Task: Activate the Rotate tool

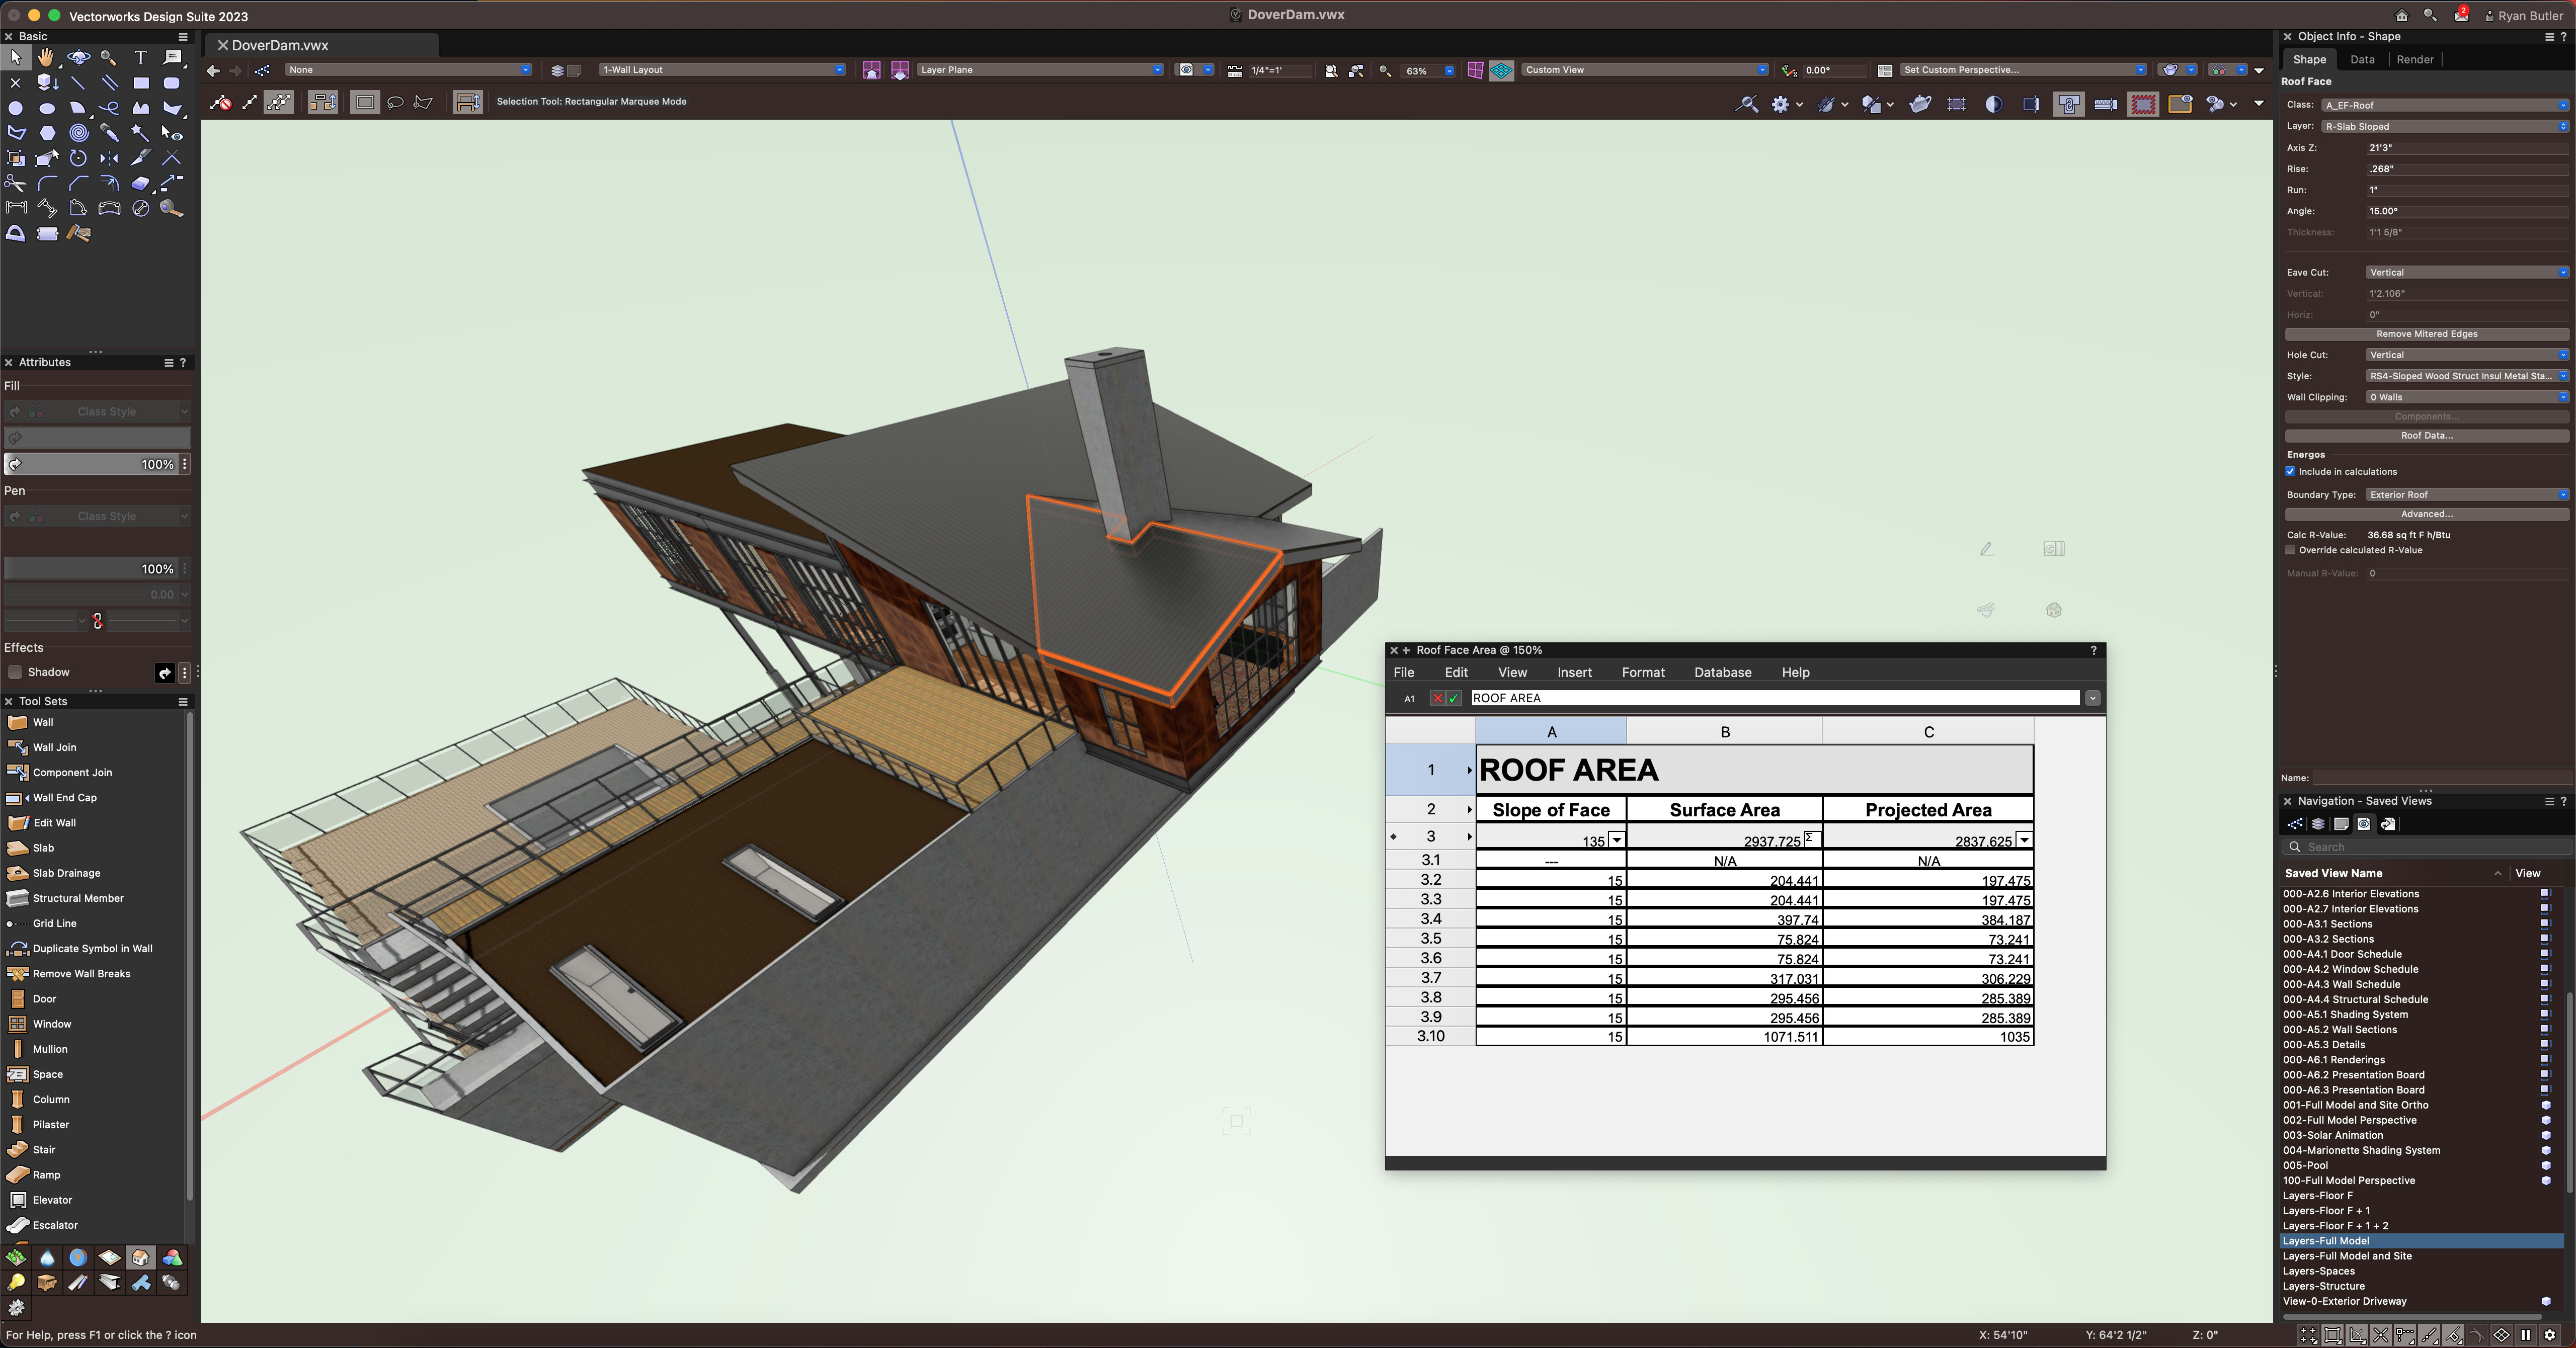Action: tap(78, 158)
